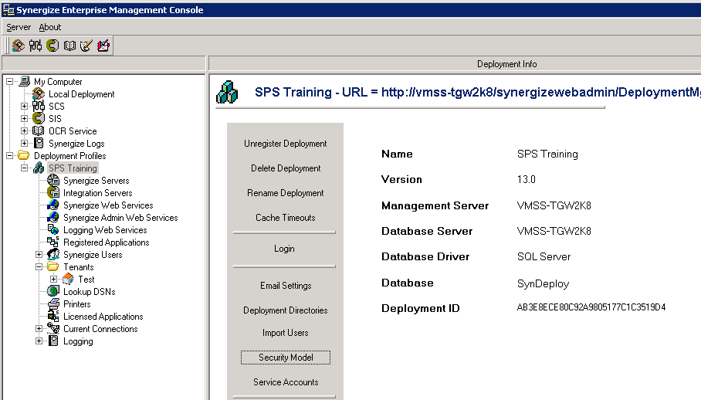Screen dimensions: 701x400
Task: Click the Login button
Action: pos(284,249)
